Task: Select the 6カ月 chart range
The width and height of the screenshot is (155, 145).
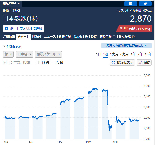Action: [x=124, y=54]
